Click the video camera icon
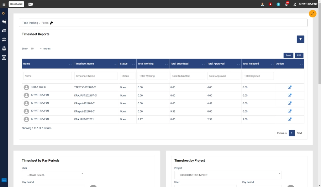Screen dimensions: 321x187 (30, 4)
